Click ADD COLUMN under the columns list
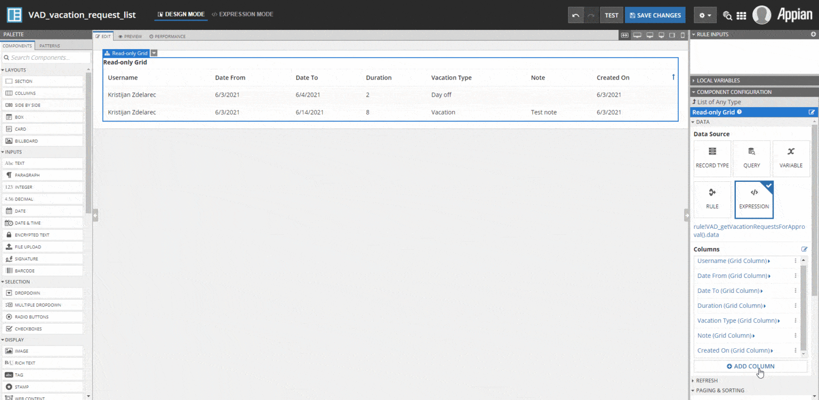This screenshot has width=819, height=400. point(750,366)
